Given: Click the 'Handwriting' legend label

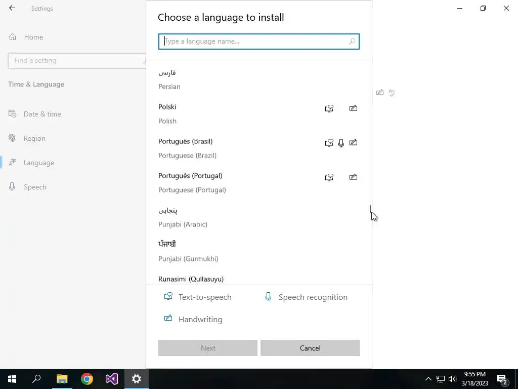Looking at the screenshot, I should point(200,319).
